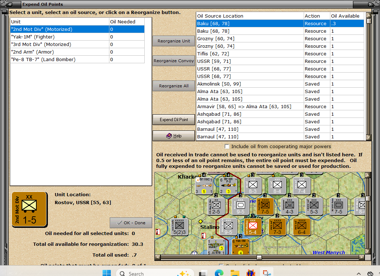Click the III Arm 9-5 armor counter

click(x=241, y=206)
